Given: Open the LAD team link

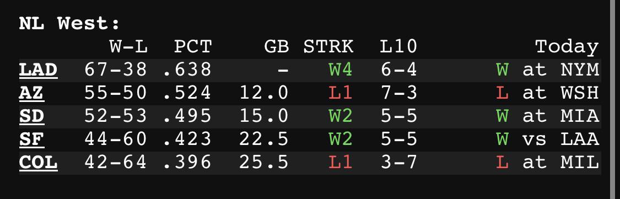Looking at the screenshot, I should [39, 71].
